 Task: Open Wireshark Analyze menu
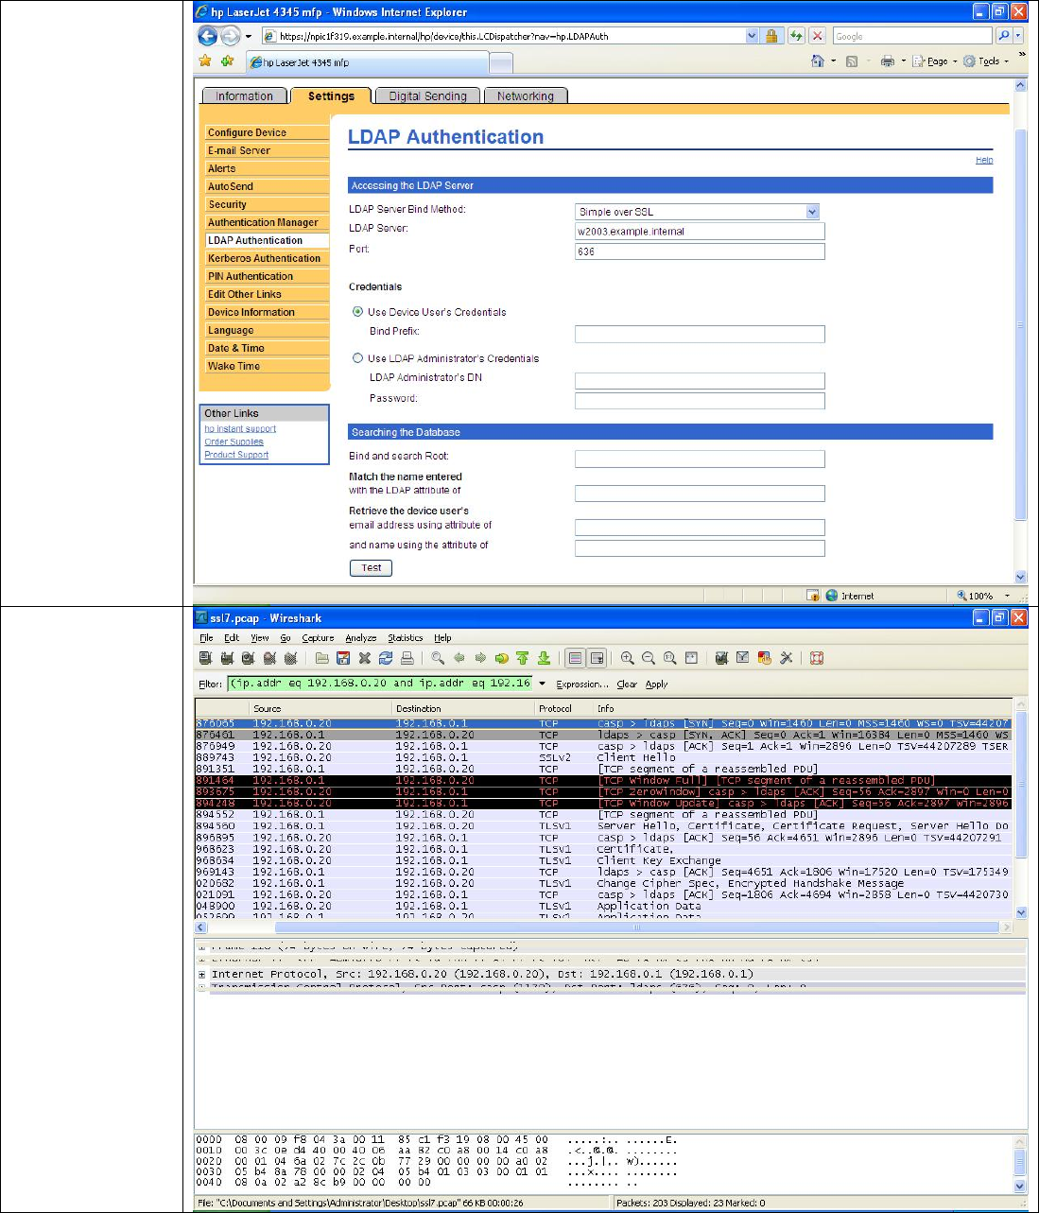point(361,638)
